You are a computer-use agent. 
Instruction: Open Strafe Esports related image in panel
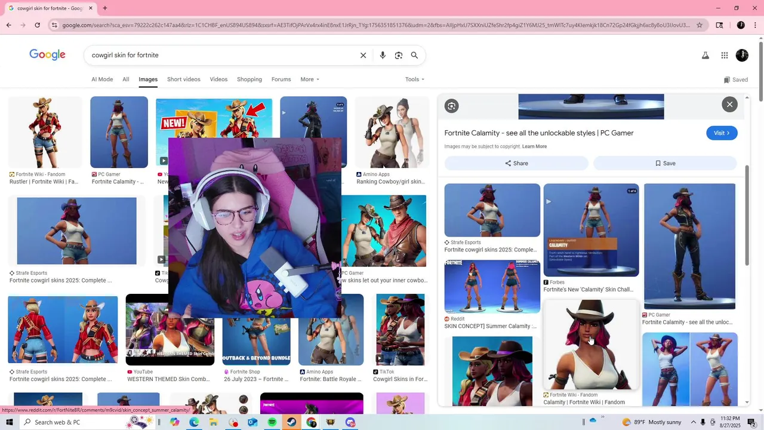pyautogui.click(x=492, y=210)
